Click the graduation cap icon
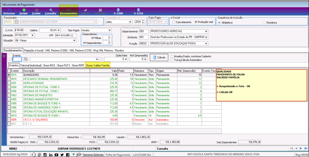Viewport: 309px width, 157px height. 79,154
